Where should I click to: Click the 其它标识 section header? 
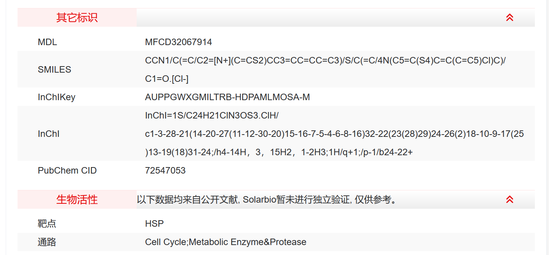(77, 18)
